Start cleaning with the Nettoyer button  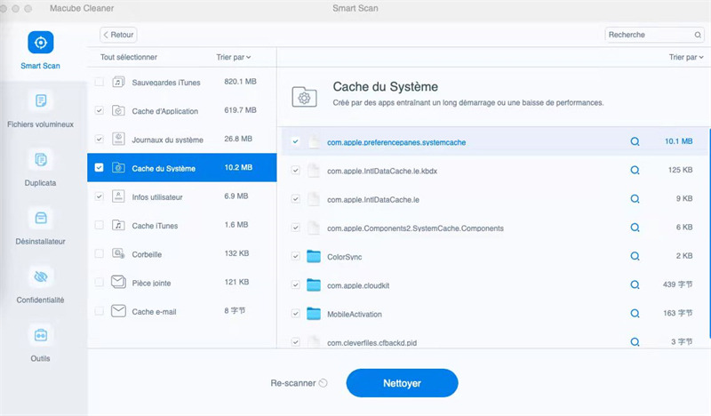pyautogui.click(x=402, y=383)
